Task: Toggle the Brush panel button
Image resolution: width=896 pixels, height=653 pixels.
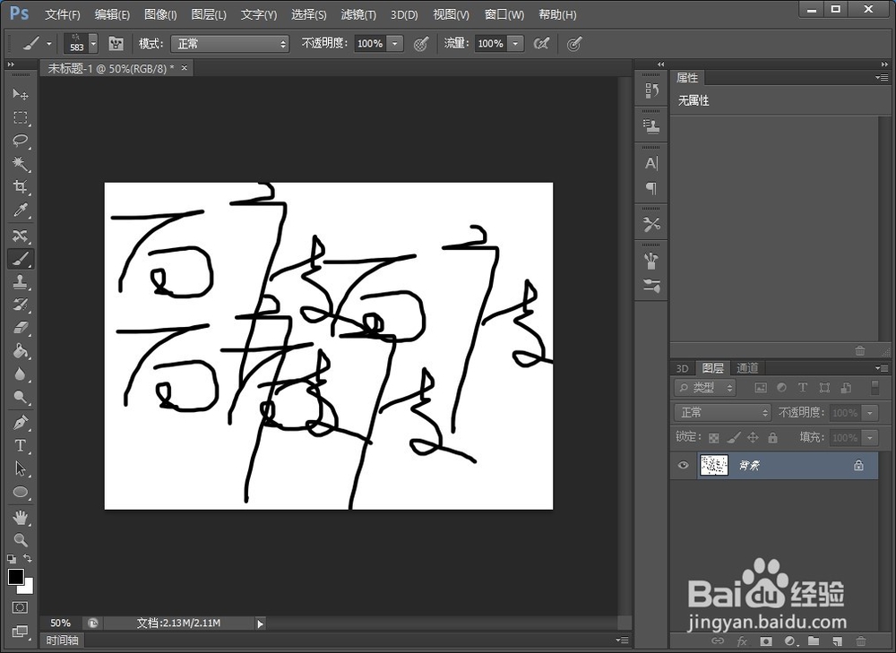Action: [x=116, y=43]
